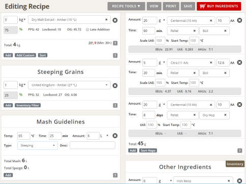Remove the Dry Malt Extract Amber fermentable
Image resolution: width=246 pixels, height=184 pixels.
click(115, 20)
